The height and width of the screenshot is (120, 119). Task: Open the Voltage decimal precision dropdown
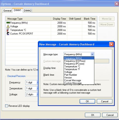[x=37, y=94]
